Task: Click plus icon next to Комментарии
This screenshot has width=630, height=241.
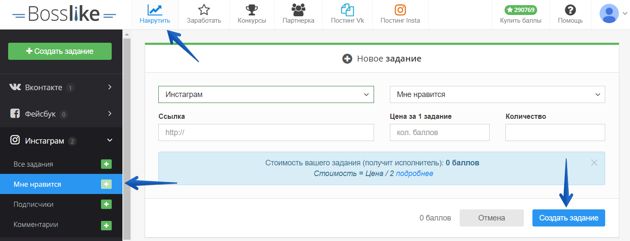Action: [x=106, y=225]
